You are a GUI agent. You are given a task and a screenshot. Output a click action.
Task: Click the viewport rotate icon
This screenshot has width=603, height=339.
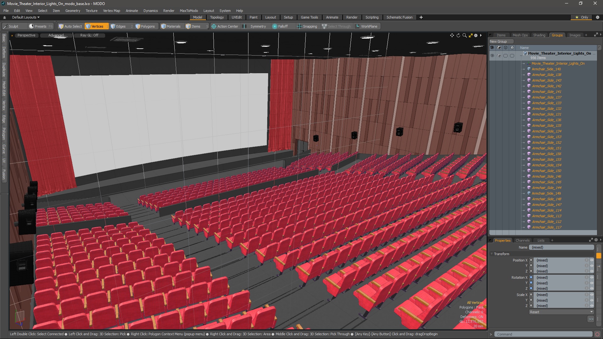(x=458, y=35)
